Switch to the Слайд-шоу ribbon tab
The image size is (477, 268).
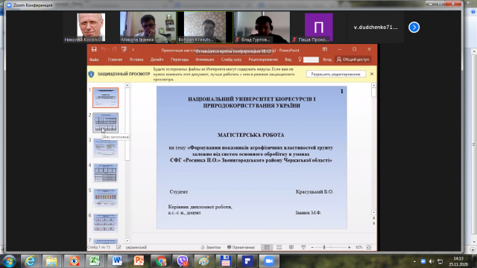231,60
